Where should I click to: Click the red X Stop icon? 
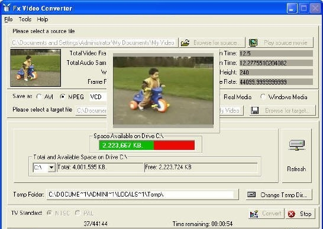pyautogui.click(x=291, y=214)
